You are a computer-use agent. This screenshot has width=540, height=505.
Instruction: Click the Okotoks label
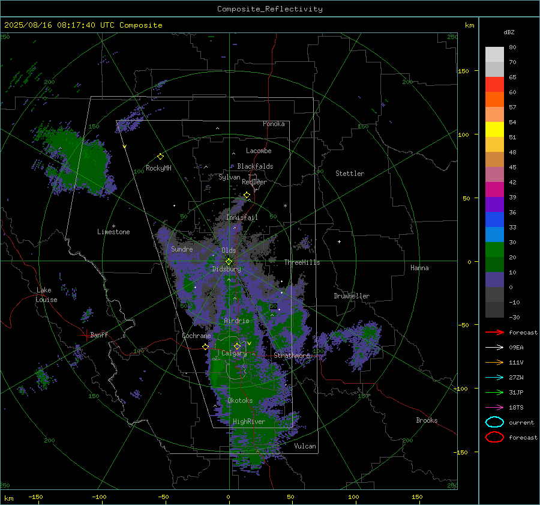(240, 401)
